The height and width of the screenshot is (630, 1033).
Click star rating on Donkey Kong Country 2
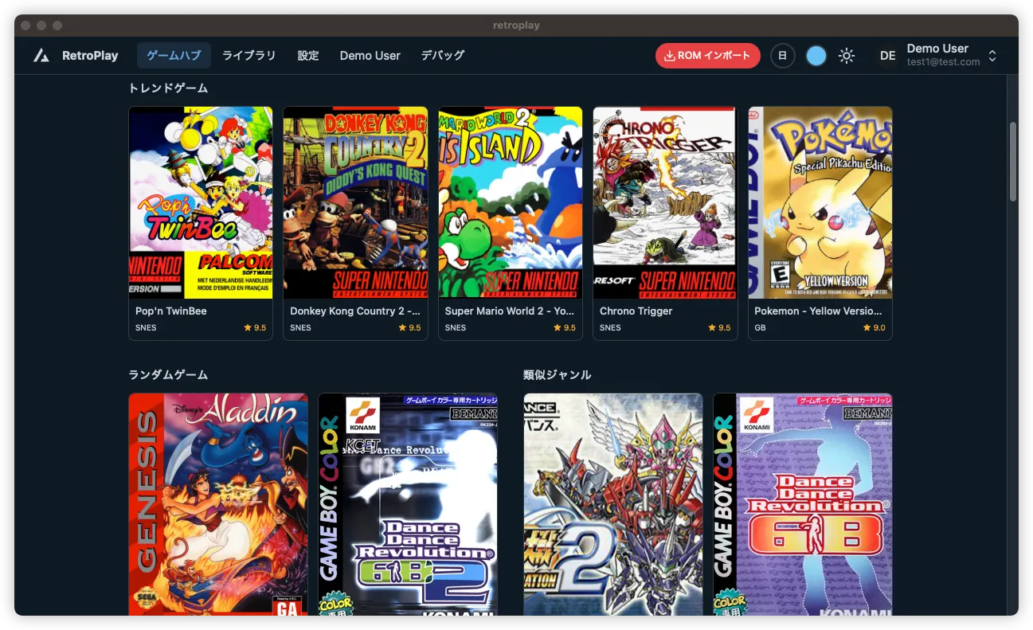[409, 327]
